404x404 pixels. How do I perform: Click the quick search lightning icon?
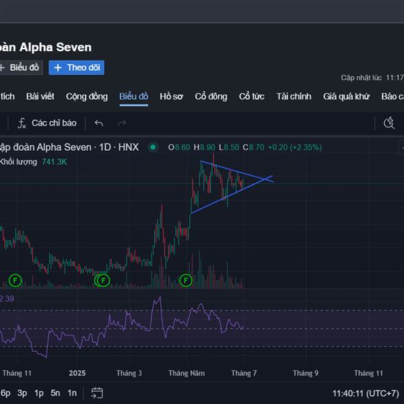coord(389,123)
